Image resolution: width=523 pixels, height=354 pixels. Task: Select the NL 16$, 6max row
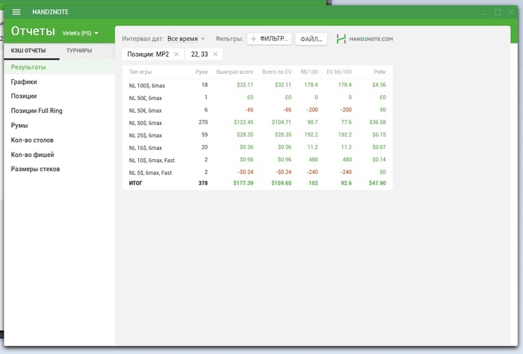point(257,147)
